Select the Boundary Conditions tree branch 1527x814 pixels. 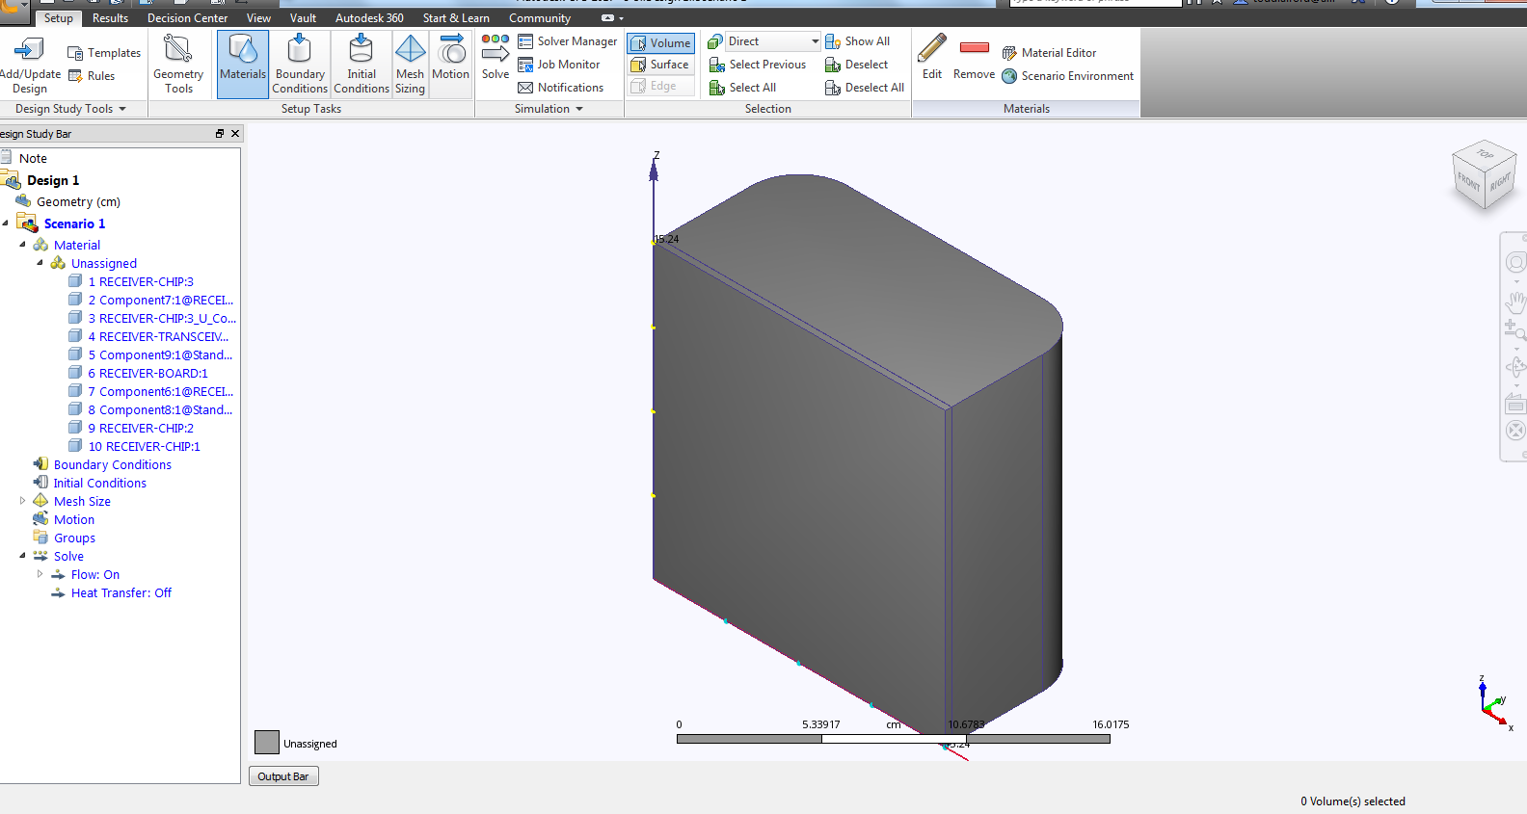tap(113, 465)
